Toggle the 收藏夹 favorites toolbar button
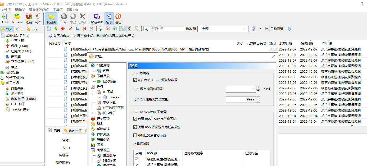Viewport: 367px width, 166px height. [51, 19]
